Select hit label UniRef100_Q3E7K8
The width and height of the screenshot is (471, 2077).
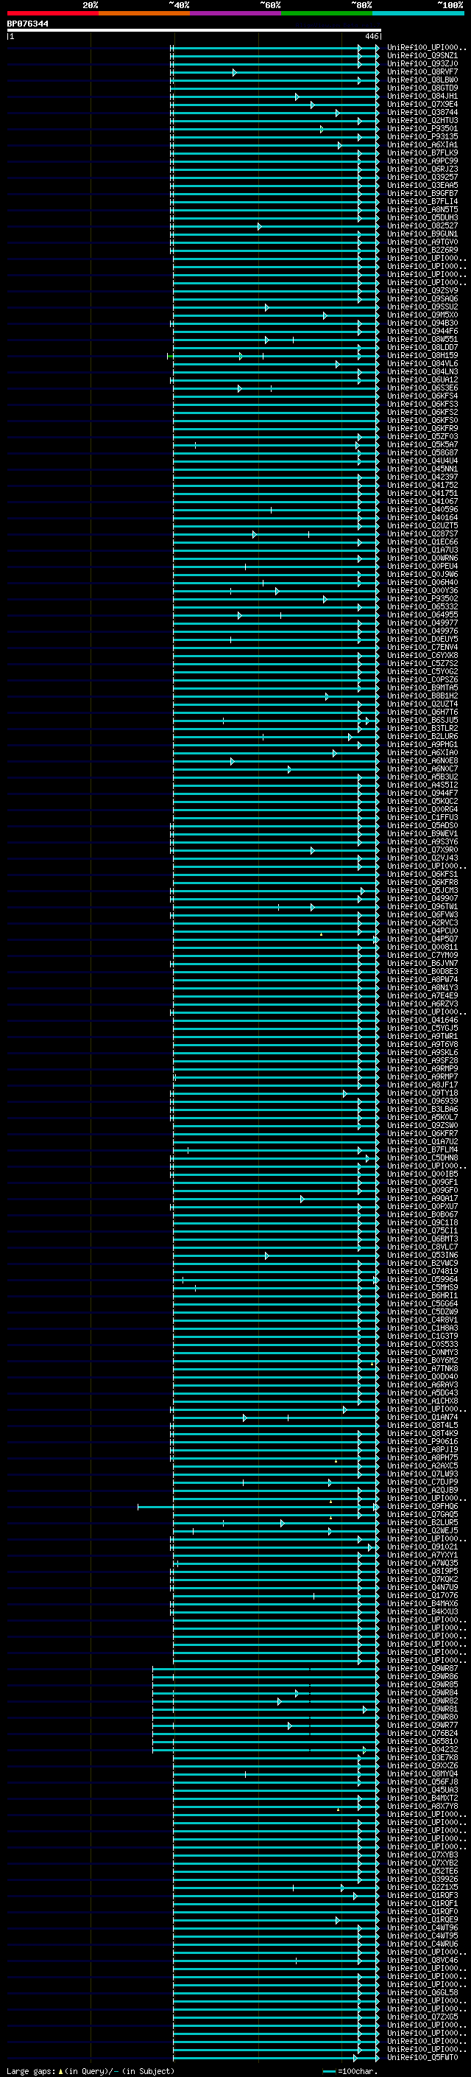[422, 1758]
